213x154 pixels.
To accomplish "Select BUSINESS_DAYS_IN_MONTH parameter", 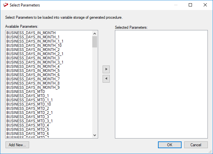I will point(31,33).
